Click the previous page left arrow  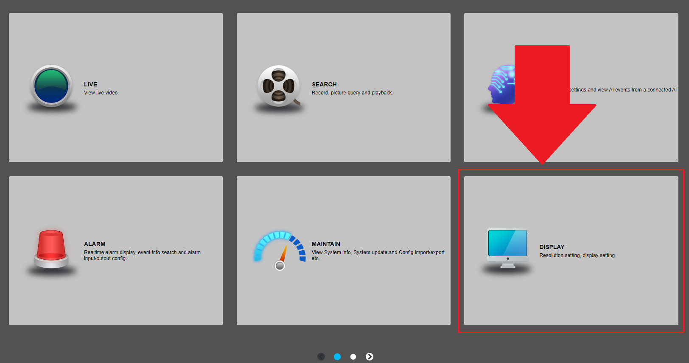[321, 357]
